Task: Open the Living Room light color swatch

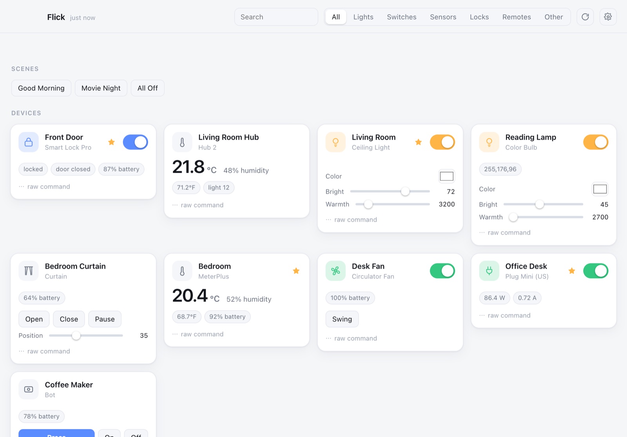Action: click(447, 177)
